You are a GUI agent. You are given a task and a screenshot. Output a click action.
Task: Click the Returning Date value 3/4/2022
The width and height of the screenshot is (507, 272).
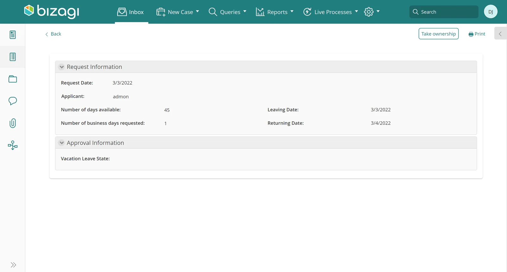[x=381, y=123]
